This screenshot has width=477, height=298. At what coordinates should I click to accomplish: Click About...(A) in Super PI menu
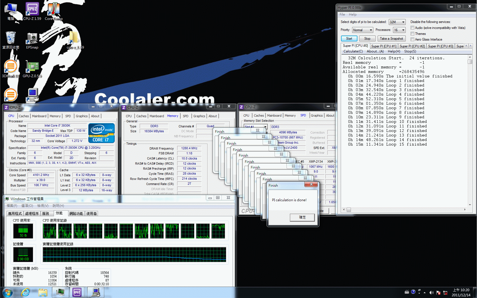[375, 51]
